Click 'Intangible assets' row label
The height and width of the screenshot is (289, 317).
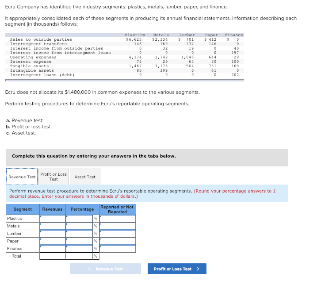click(x=32, y=71)
